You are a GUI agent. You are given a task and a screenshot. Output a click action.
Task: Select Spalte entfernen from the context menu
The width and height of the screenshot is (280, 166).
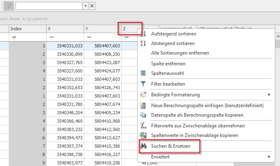(x=168, y=64)
